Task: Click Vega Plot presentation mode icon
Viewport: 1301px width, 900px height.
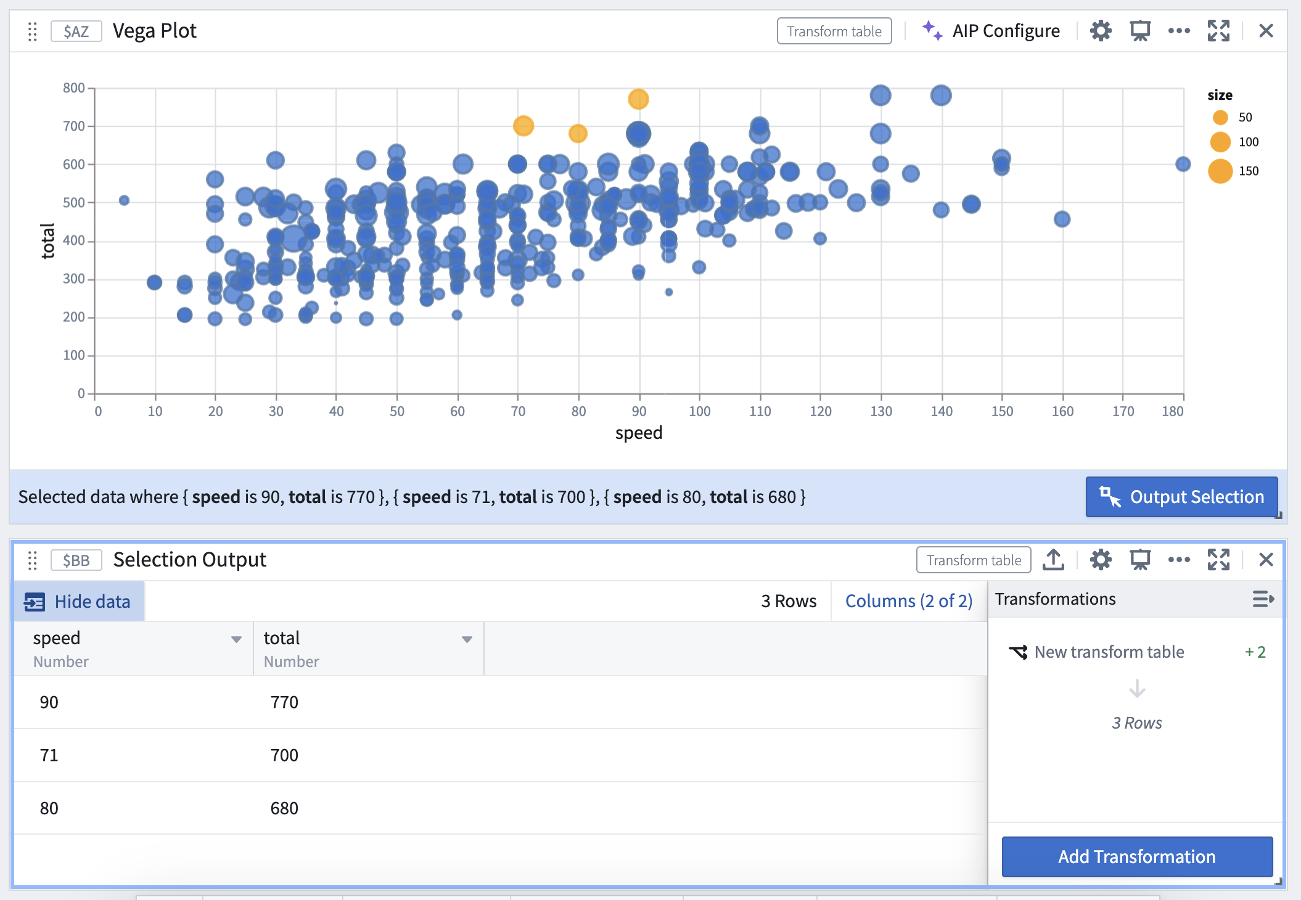Action: click(x=1140, y=31)
